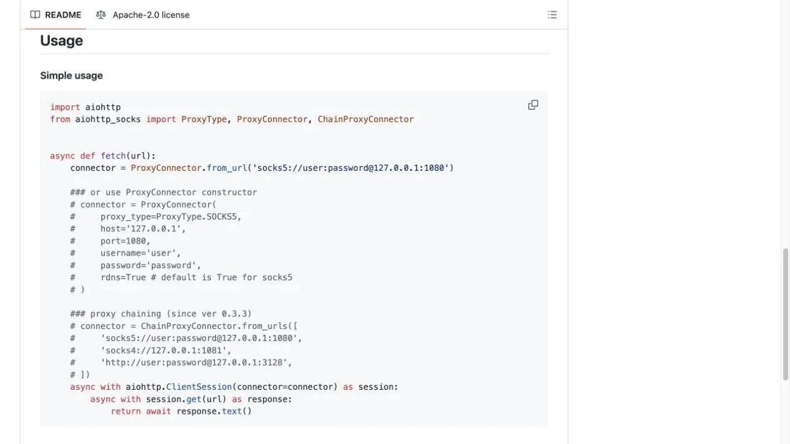Copy the code block to clipboard
This screenshot has height=444, width=790.
click(533, 105)
